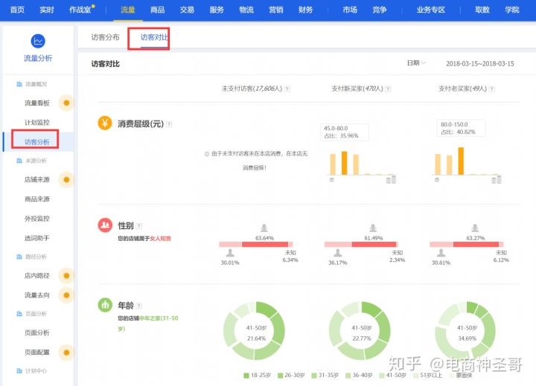536x386 pixels.
Task: Toggle the 18-25岁 legend item
Action: tap(257, 376)
